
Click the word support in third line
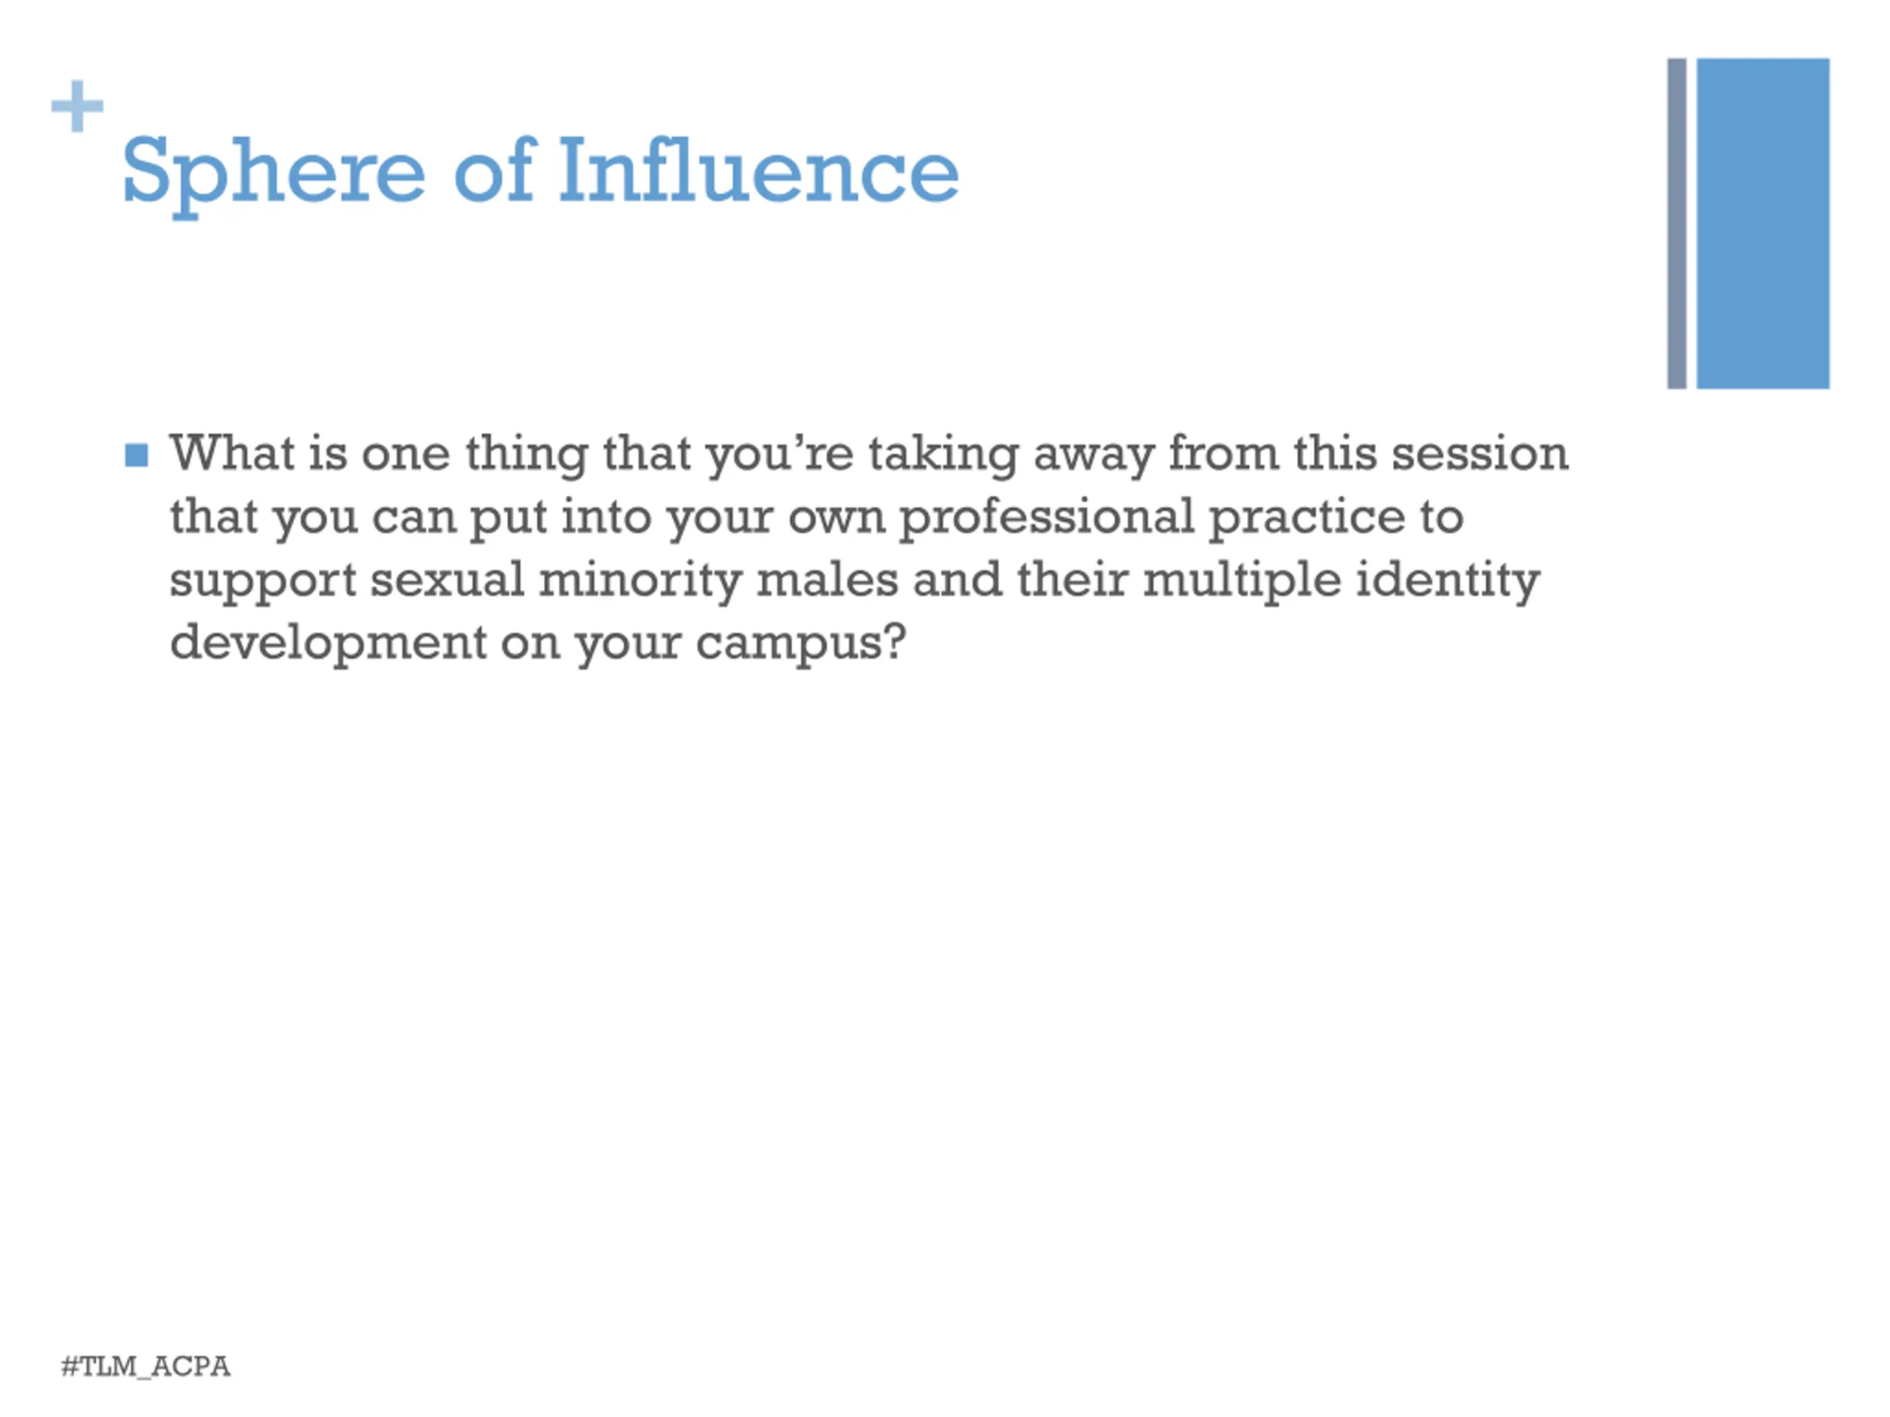pyautogui.click(x=262, y=582)
